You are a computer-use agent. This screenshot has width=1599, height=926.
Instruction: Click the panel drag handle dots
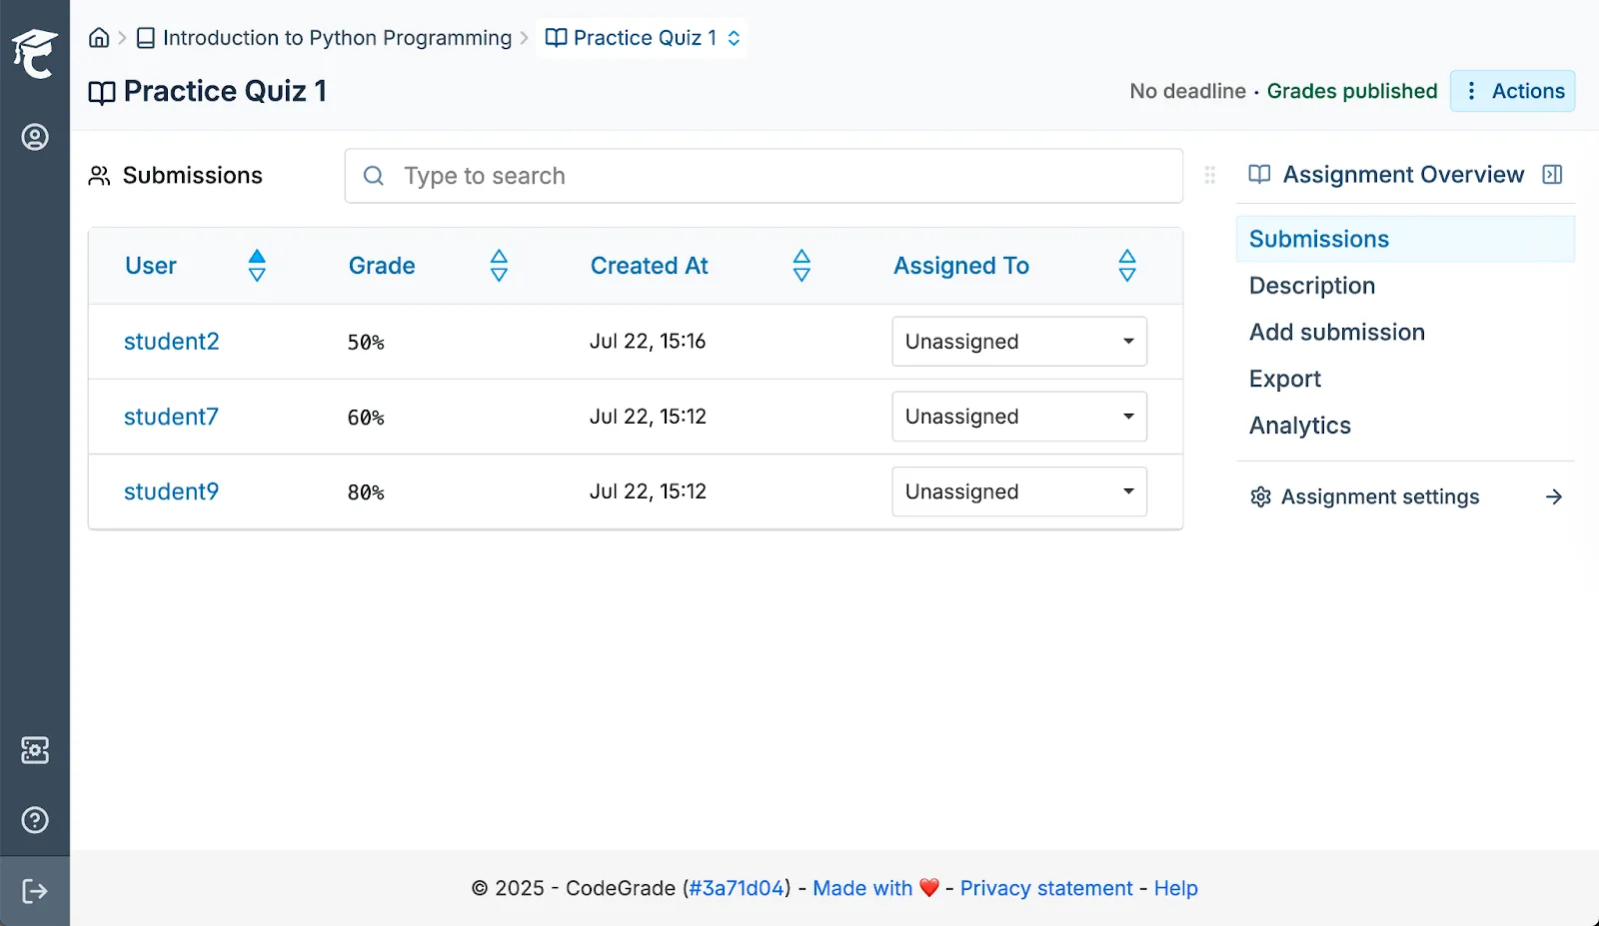[x=1210, y=175]
